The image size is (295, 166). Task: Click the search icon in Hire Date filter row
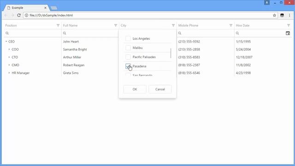237,33
